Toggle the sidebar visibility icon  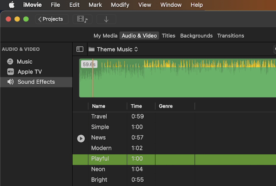click(80, 49)
